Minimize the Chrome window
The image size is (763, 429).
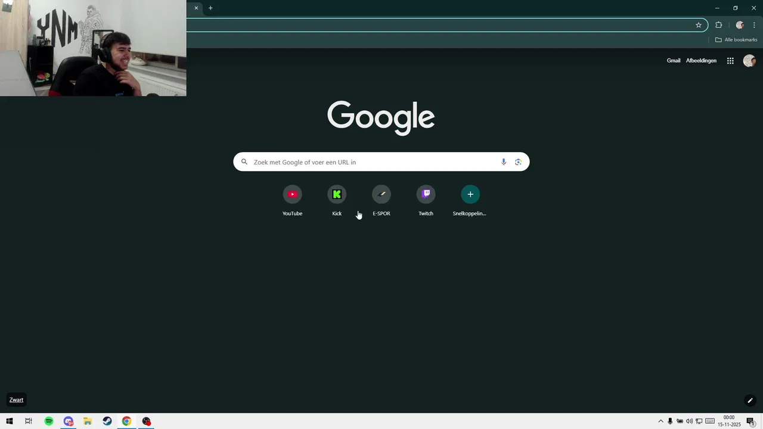[x=717, y=8]
